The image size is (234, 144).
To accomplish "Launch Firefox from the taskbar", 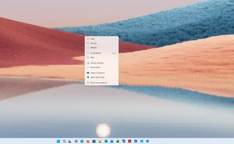I will (x=88, y=141).
